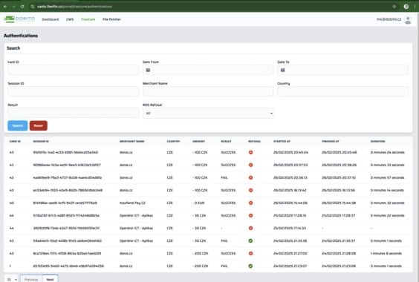Click the FINISHED AT column header
Image resolution: width=419 pixels, height=282 pixels.
coord(331,141)
